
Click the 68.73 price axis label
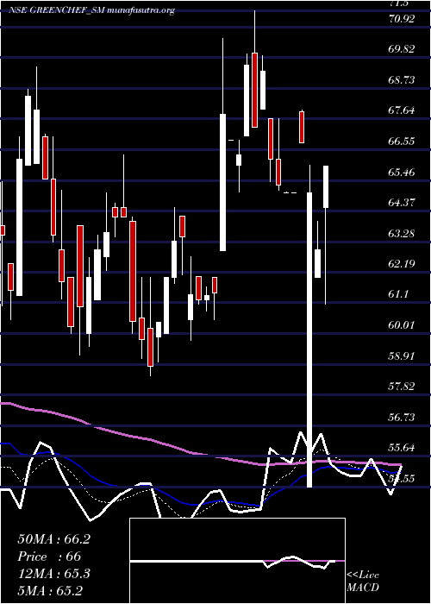pos(402,79)
